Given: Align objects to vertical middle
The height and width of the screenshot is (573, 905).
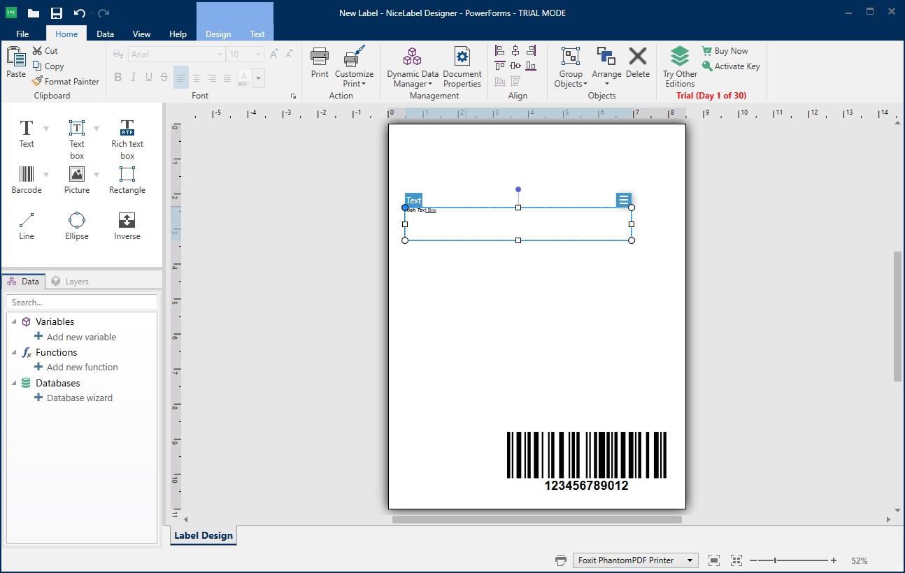Looking at the screenshot, I should [515, 66].
